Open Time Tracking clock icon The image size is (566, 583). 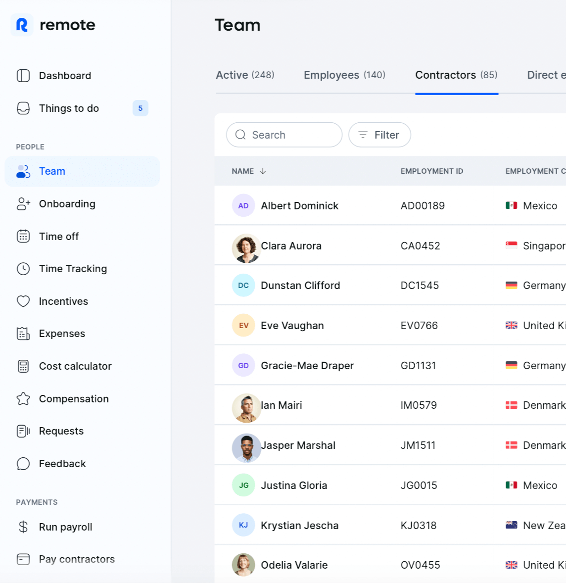[23, 268]
